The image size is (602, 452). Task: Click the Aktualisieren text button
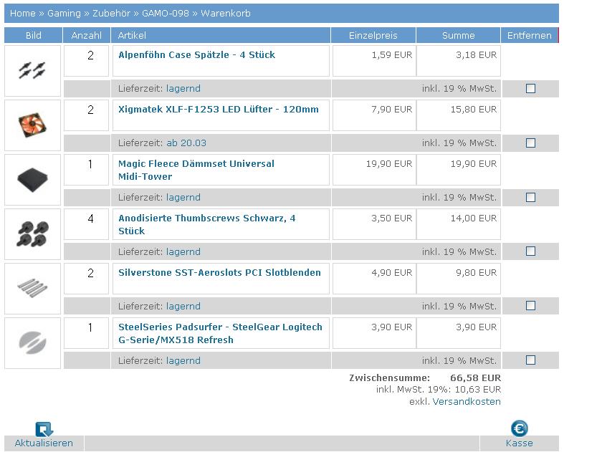point(44,443)
